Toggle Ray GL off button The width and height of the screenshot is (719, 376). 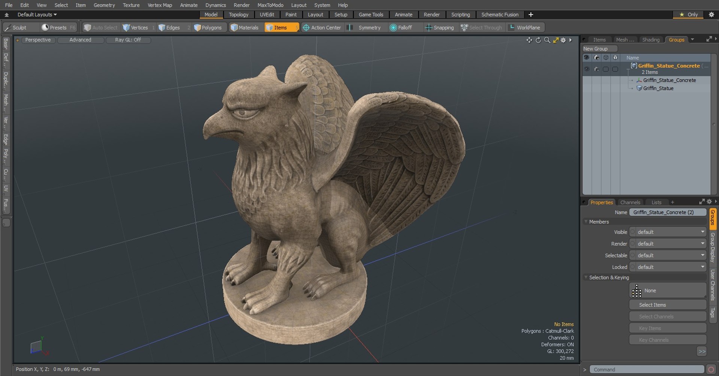coord(128,40)
